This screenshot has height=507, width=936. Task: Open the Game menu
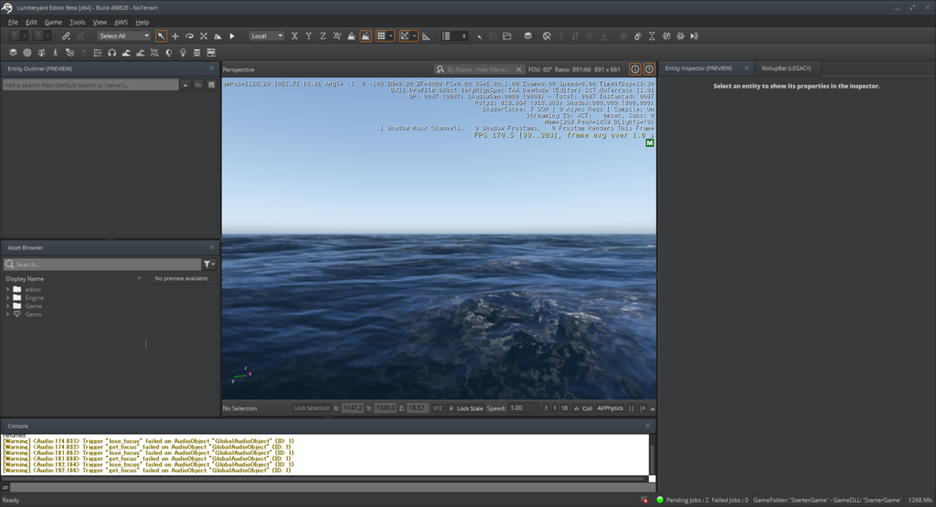(53, 22)
